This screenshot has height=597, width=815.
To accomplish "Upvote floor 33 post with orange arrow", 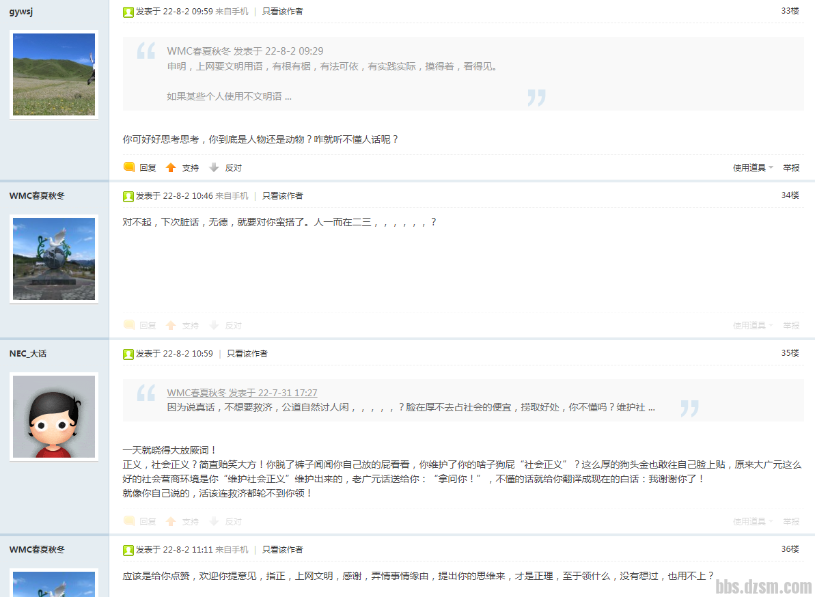I will coord(171,167).
